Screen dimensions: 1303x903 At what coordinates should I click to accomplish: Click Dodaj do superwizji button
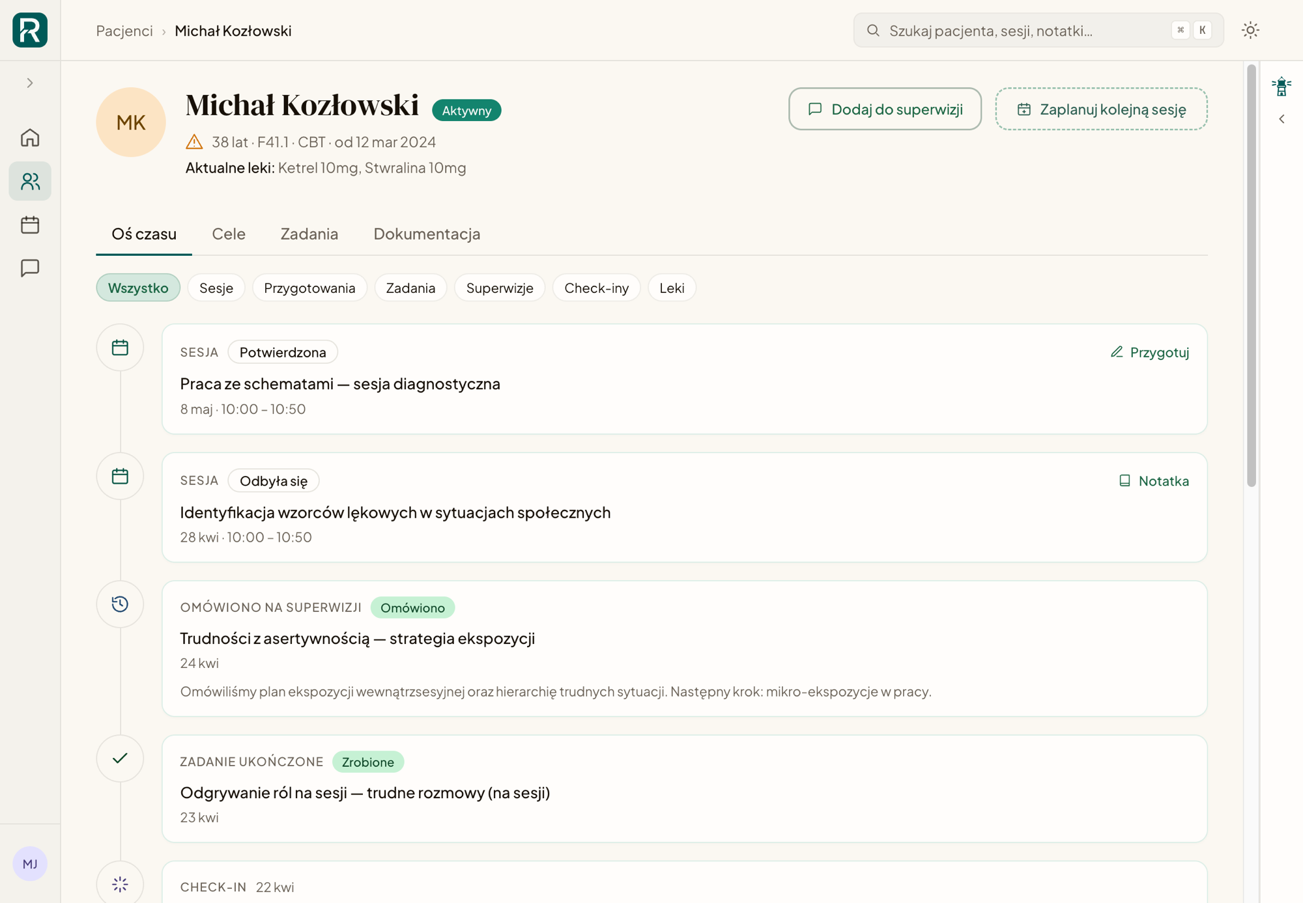[x=885, y=109]
